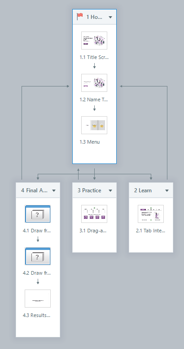Viewport: 184px width, 349px height.
Task: Select the 4.2 Draw from bank question icon
Action: tap(38, 256)
